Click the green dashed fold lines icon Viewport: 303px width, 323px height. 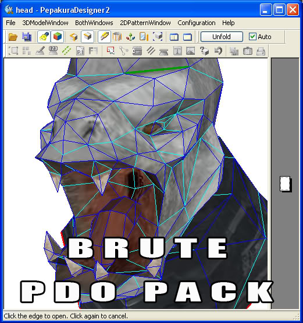[x=66, y=51]
